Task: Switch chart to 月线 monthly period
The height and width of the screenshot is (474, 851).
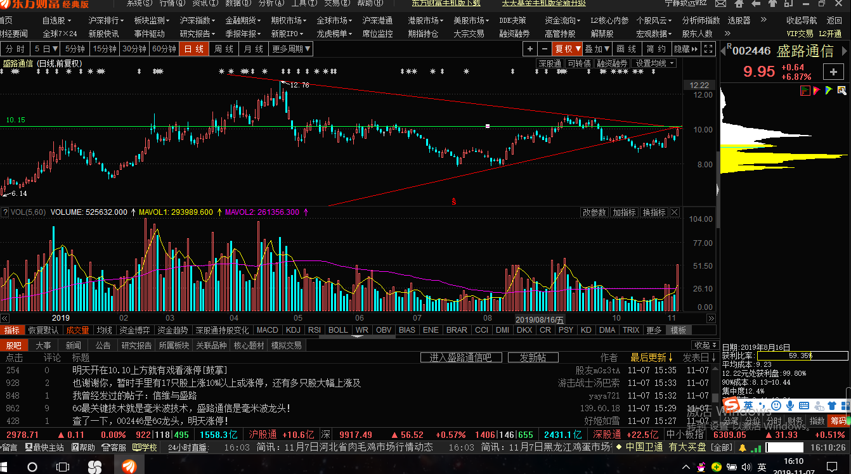Action: coord(254,49)
